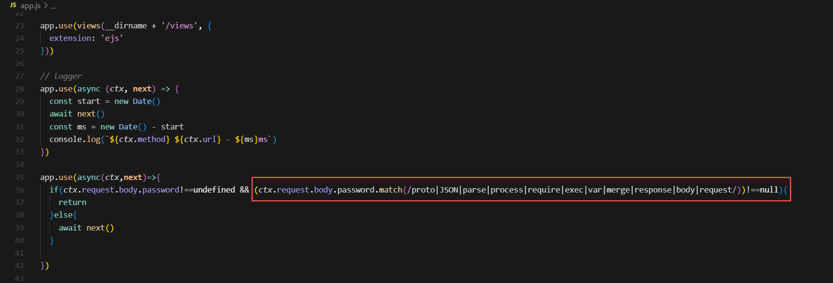The width and height of the screenshot is (833, 283).
Task: Click line number 42 in the gutter
Action: 19,266
